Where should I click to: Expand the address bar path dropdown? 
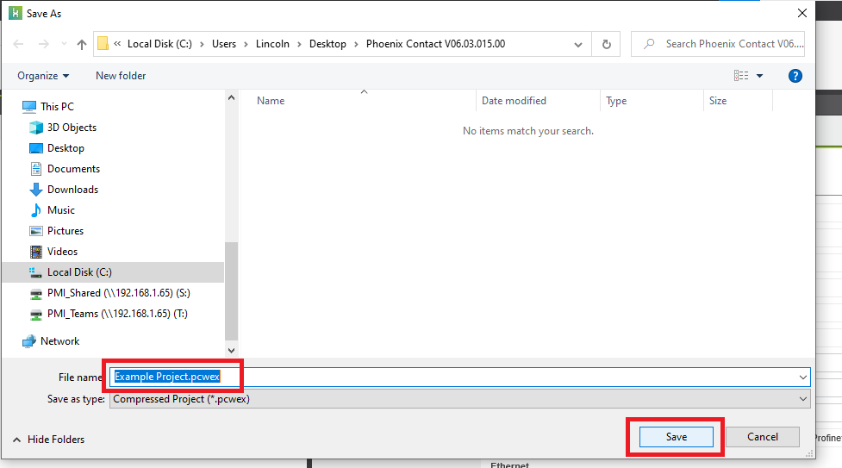[579, 44]
